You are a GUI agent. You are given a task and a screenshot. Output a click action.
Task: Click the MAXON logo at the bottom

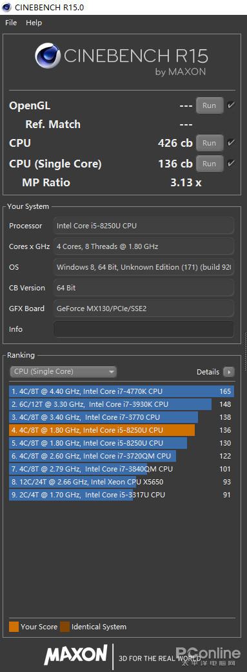pos(75,655)
